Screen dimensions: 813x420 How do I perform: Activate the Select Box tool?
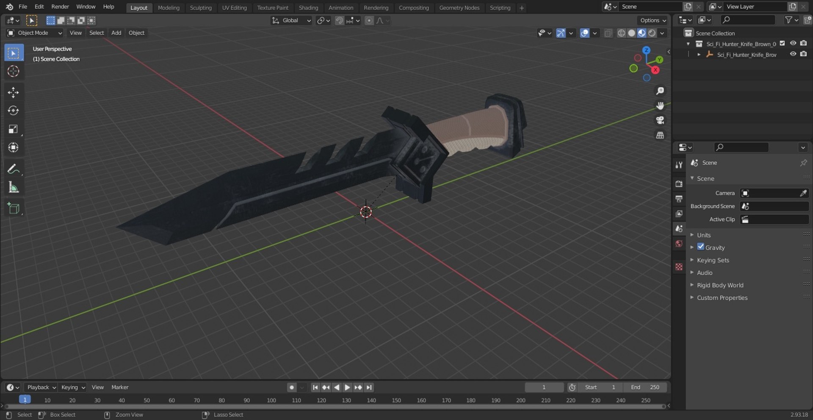click(13, 53)
